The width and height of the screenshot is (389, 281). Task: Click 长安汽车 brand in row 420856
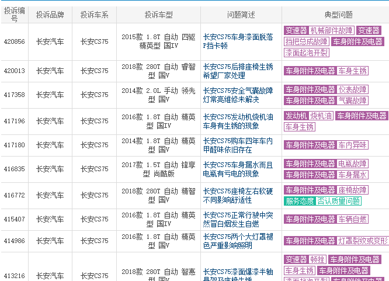point(50,41)
